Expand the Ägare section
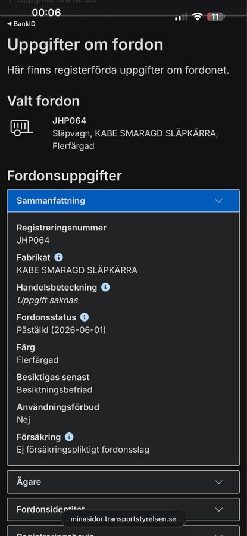Screen dimensions: 247x536 [123, 482]
